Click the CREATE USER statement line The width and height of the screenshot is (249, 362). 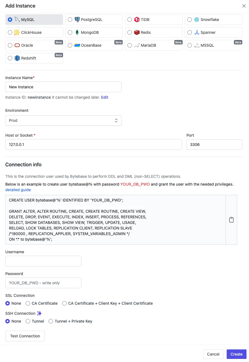click(x=66, y=200)
